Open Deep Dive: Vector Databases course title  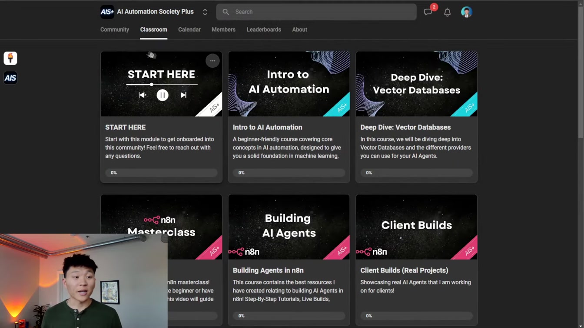coord(405,127)
